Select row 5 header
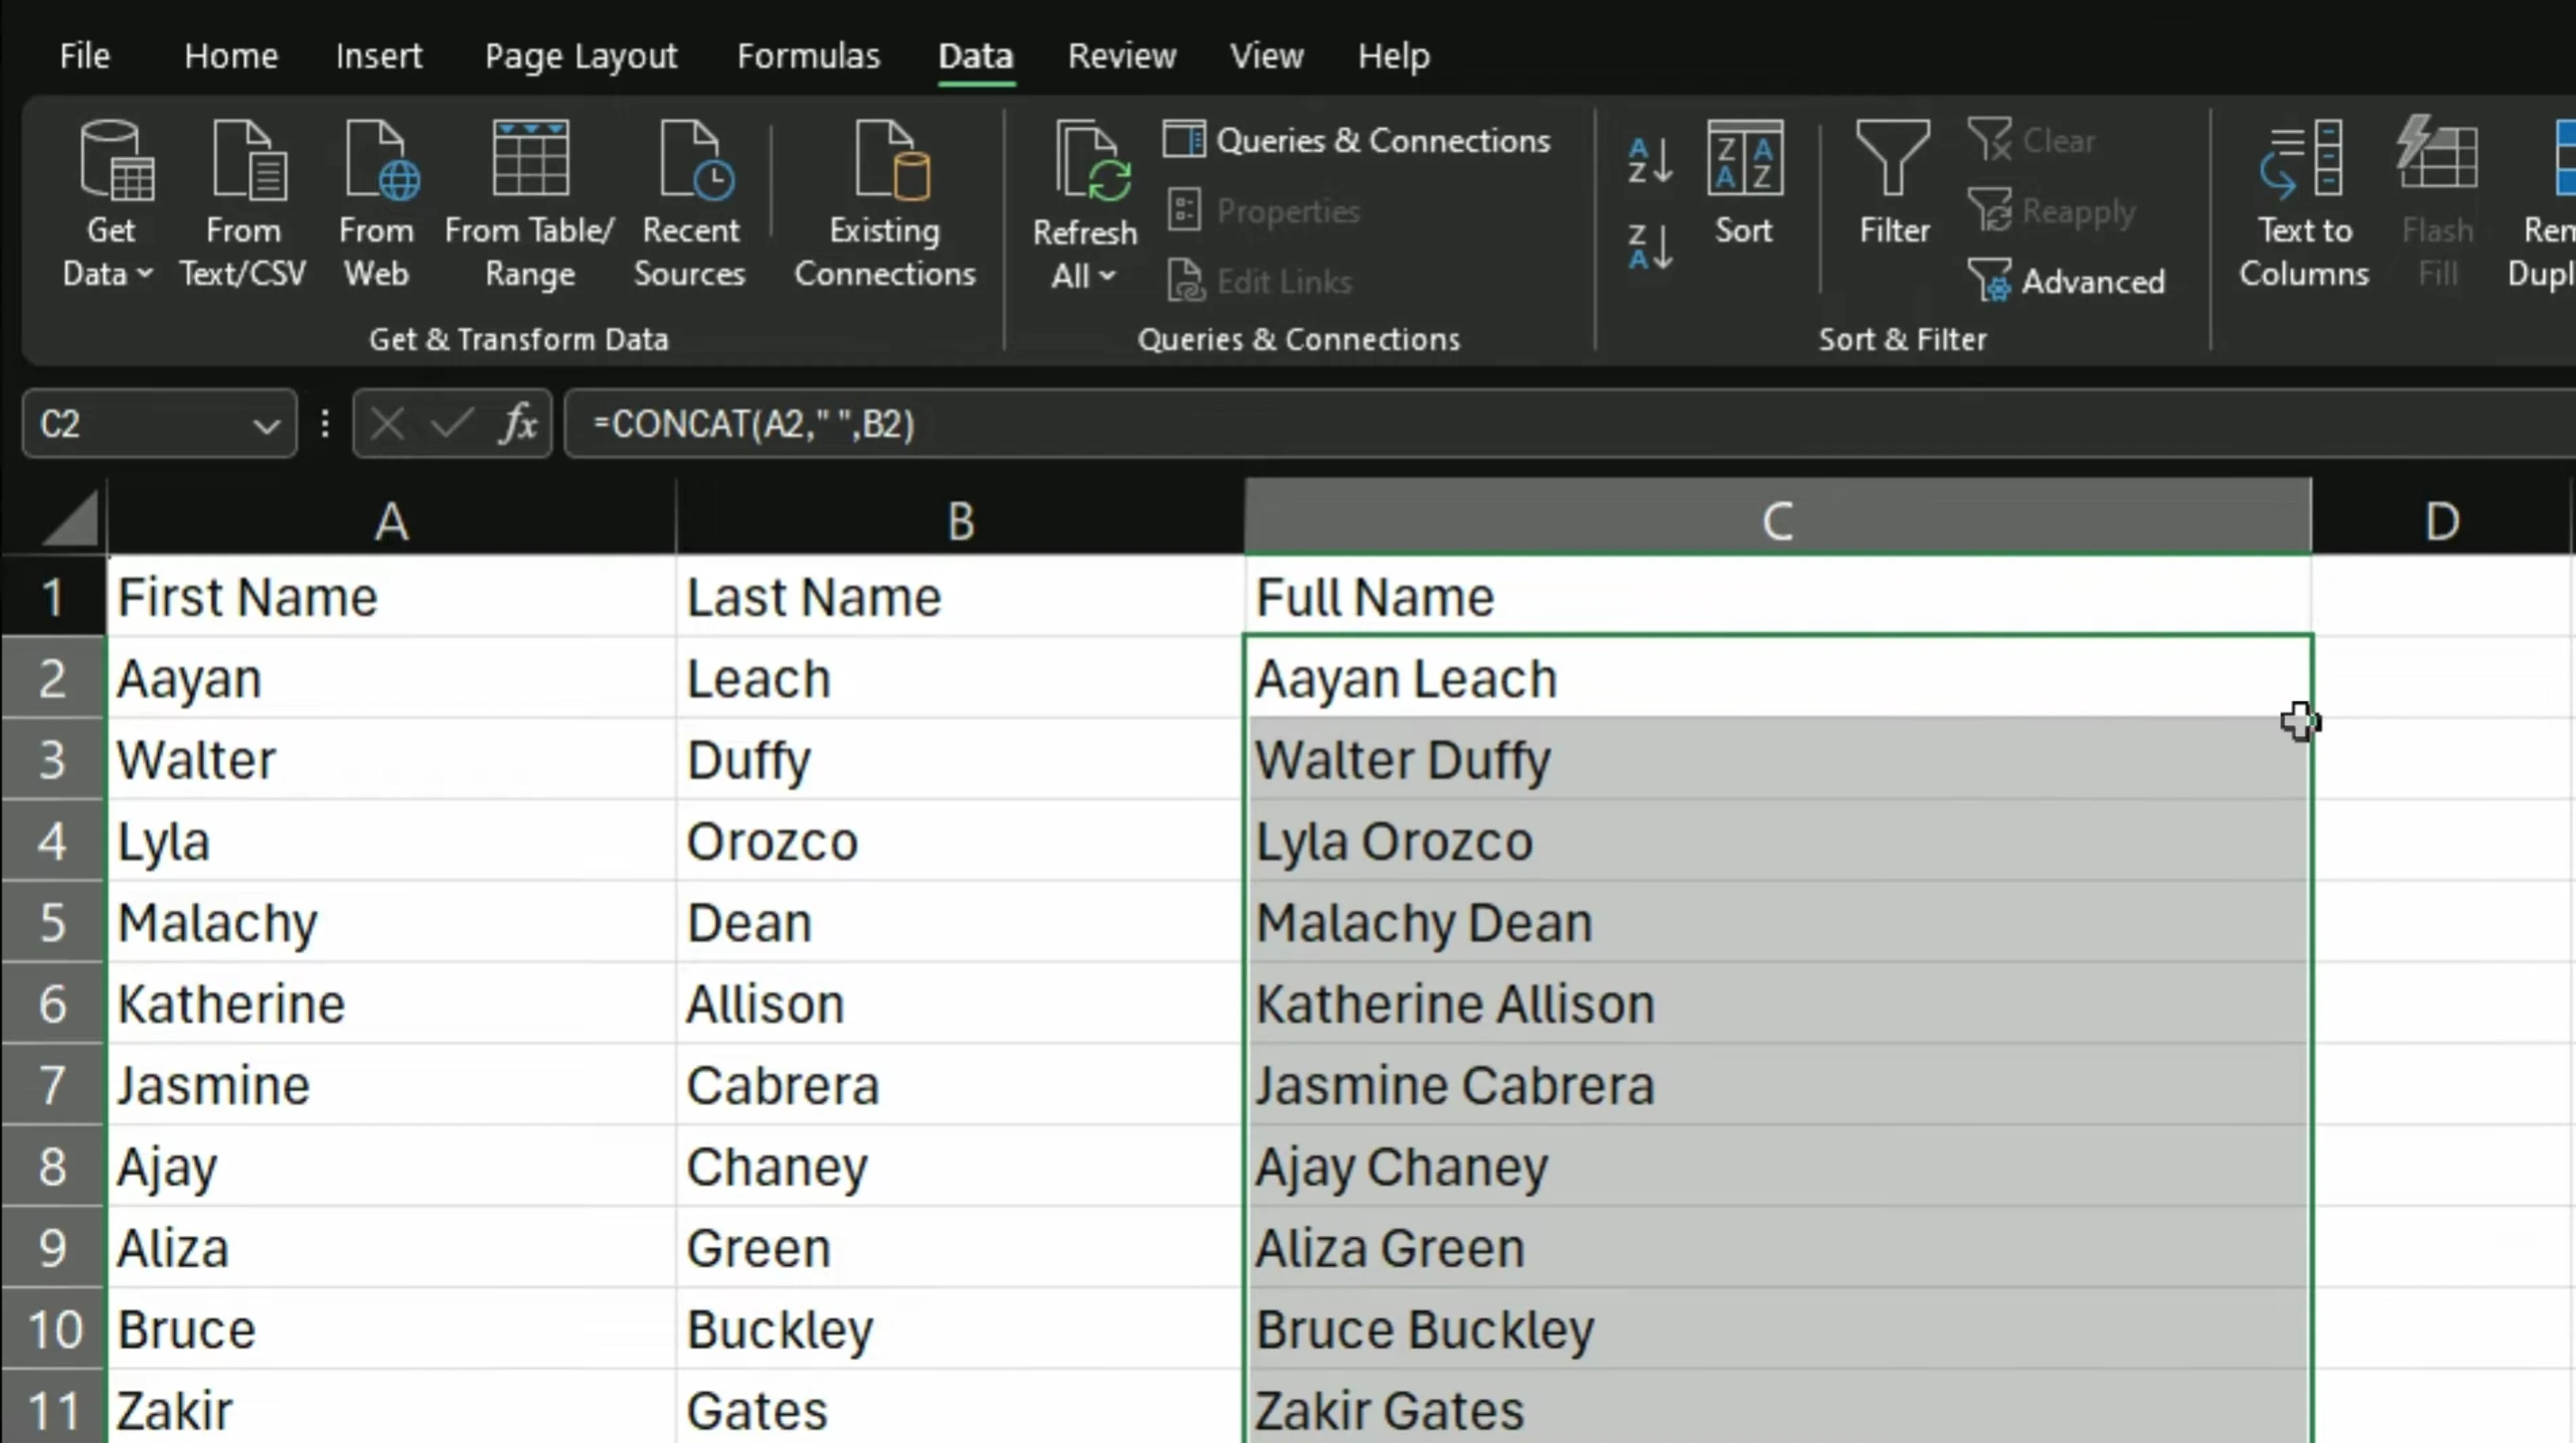The width and height of the screenshot is (2576, 1443). pyautogui.click(x=52, y=922)
